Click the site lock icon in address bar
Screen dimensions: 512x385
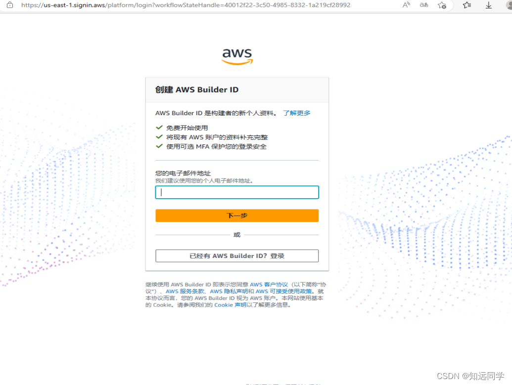point(10,5)
